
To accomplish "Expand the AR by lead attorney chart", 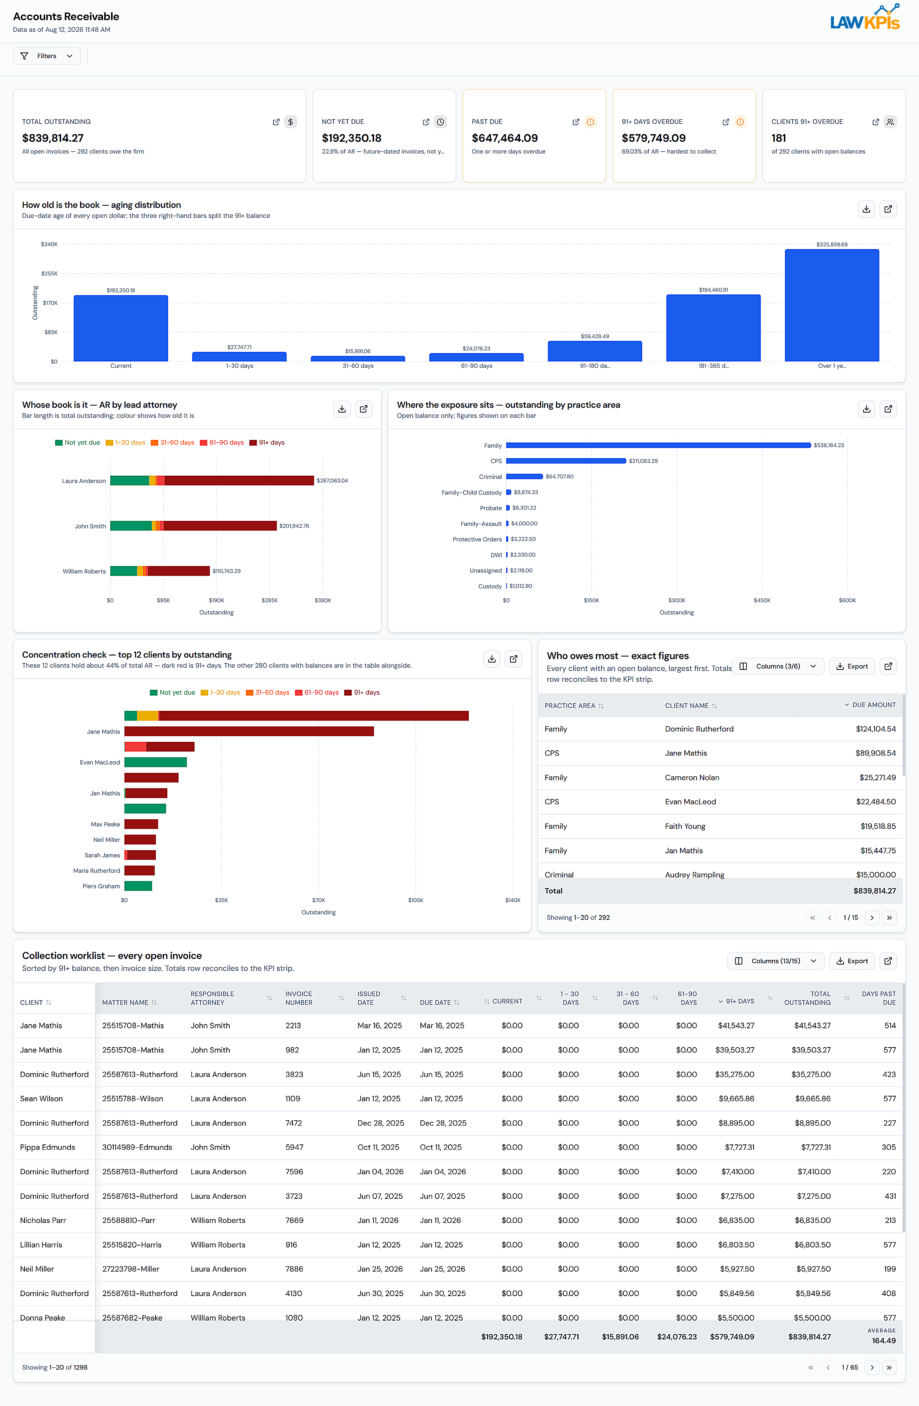I will coord(364,409).
